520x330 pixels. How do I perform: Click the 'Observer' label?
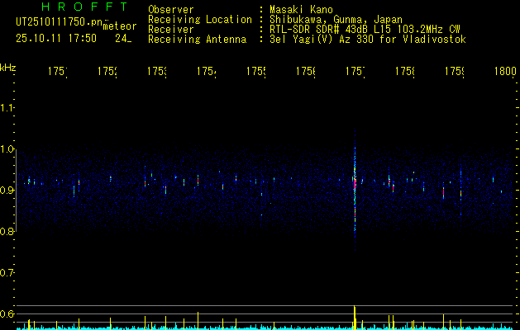pyautogui.click(x=171, y=10)
